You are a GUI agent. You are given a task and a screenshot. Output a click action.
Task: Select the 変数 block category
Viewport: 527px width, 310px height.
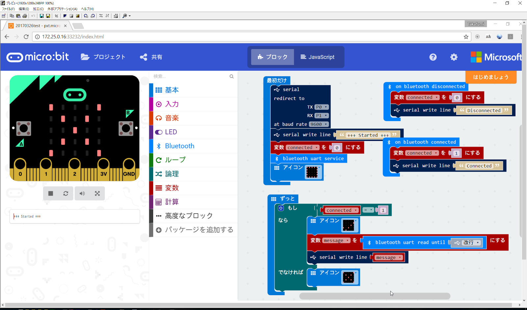[x=172, y=188]
